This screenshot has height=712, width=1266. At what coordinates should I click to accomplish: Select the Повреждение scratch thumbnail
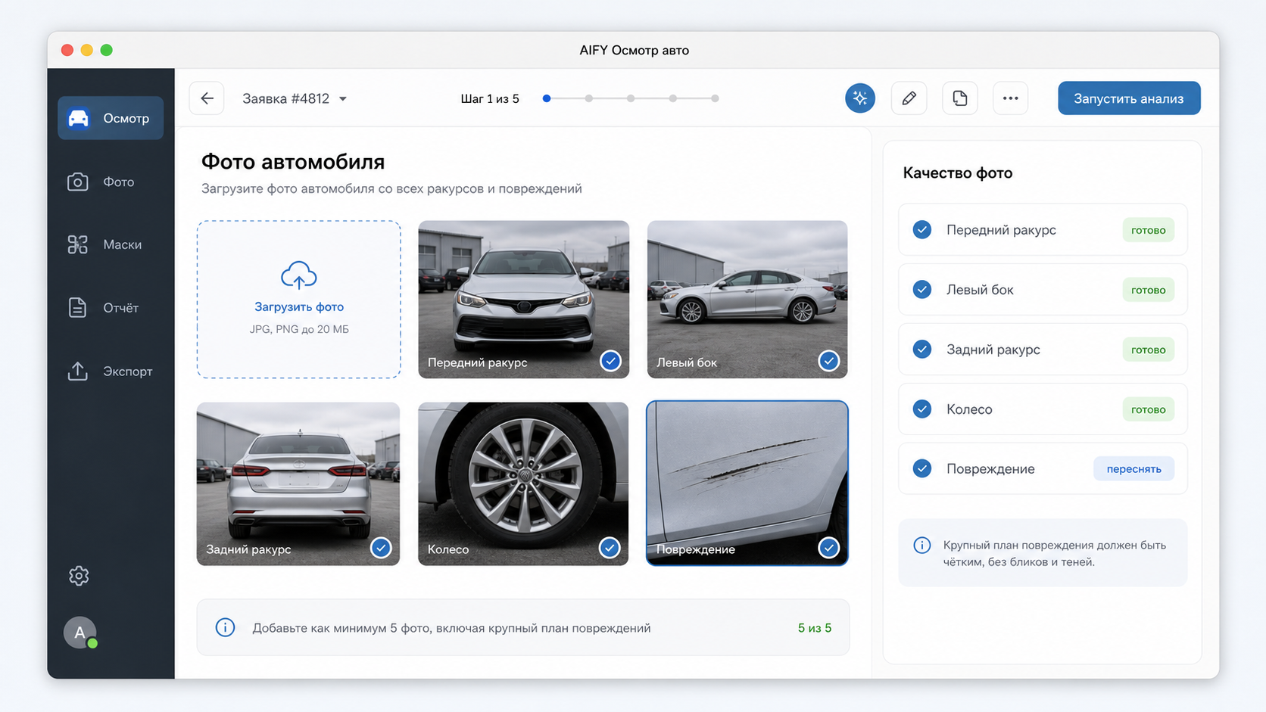click(x=747, y=483)
